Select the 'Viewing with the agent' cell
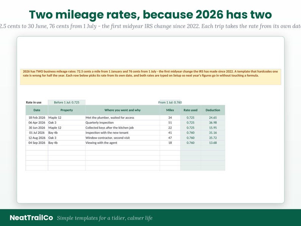 122,143
